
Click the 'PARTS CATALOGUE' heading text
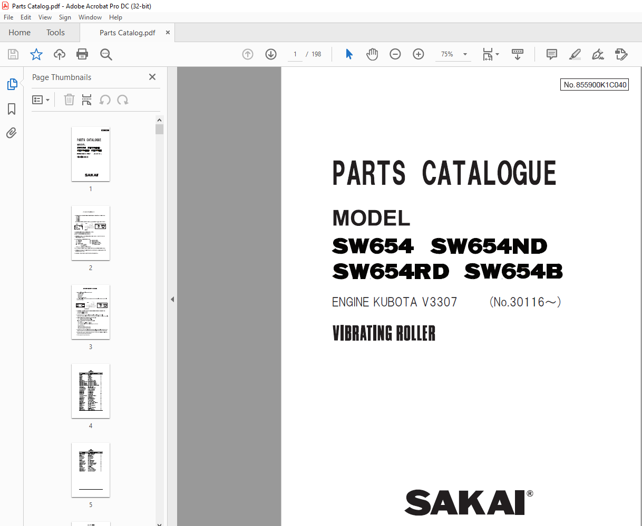coord(444,173)
